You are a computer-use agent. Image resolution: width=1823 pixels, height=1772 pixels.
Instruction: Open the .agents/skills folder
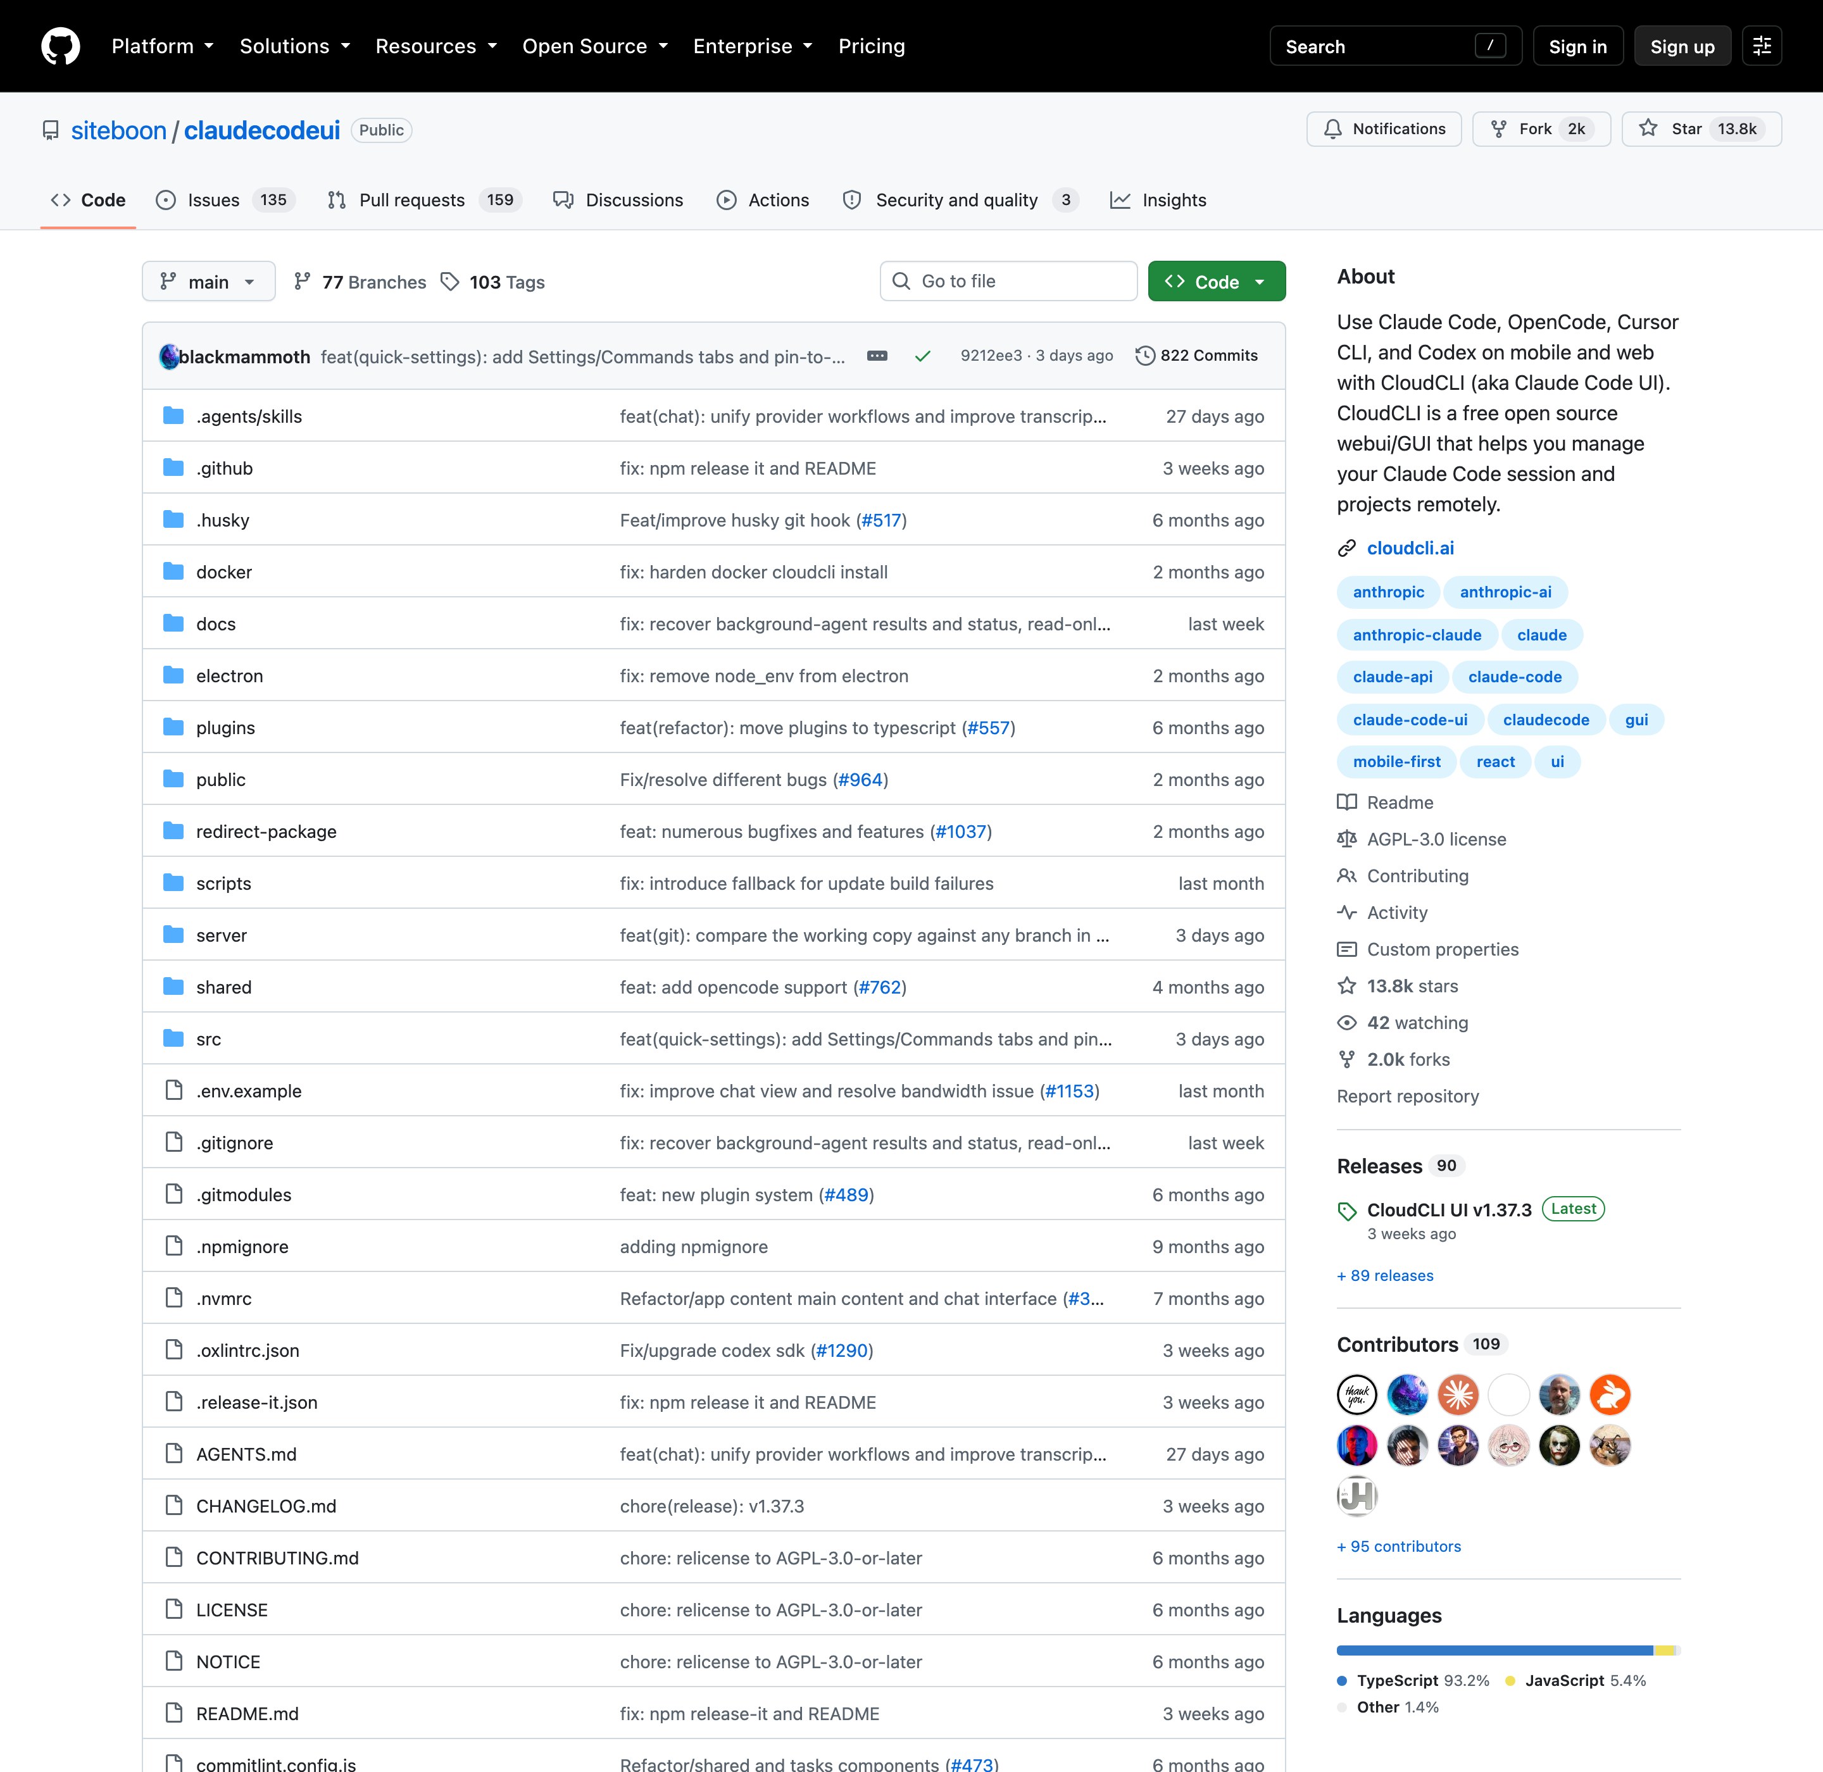coord(249,416)
